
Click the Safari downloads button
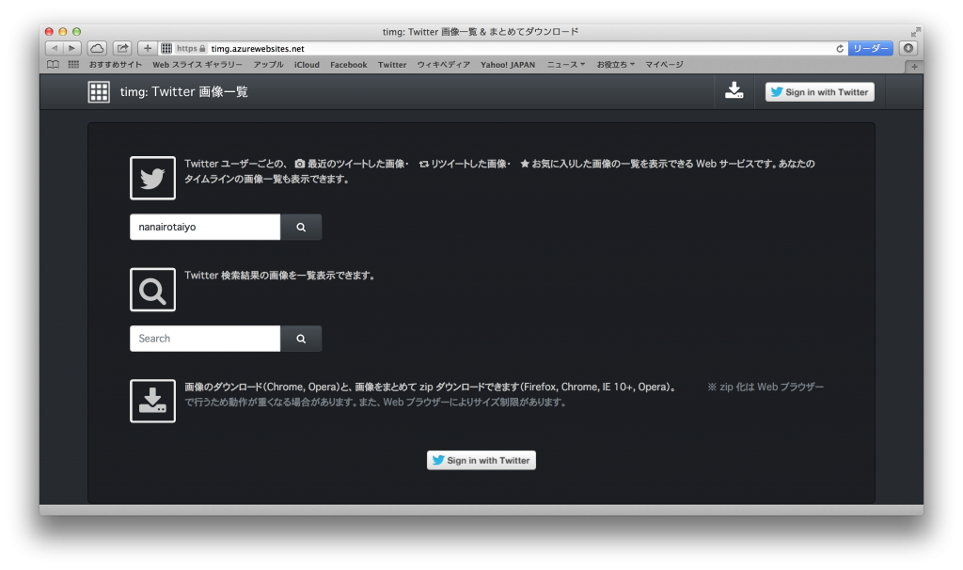coord(908,48)
